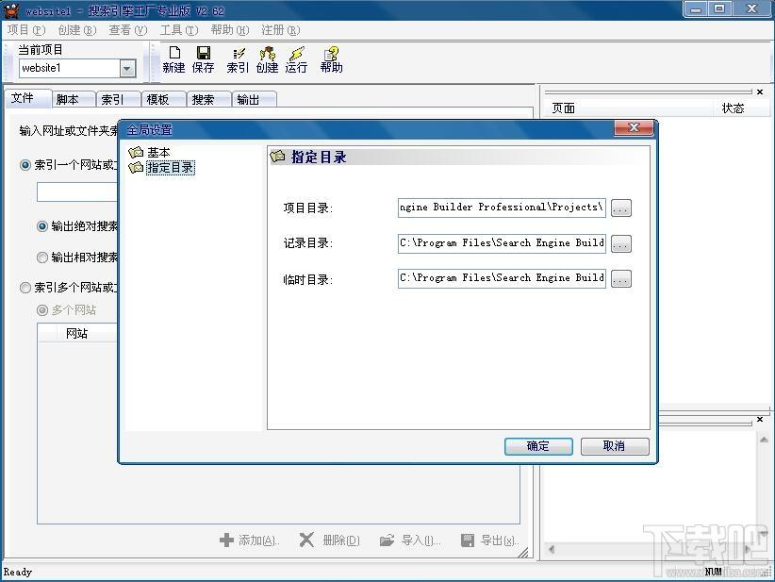Browse for 记录目录 with ... button
Viewport: 775px width, 582px height.
pyautogui.click(x=620, y=243)
